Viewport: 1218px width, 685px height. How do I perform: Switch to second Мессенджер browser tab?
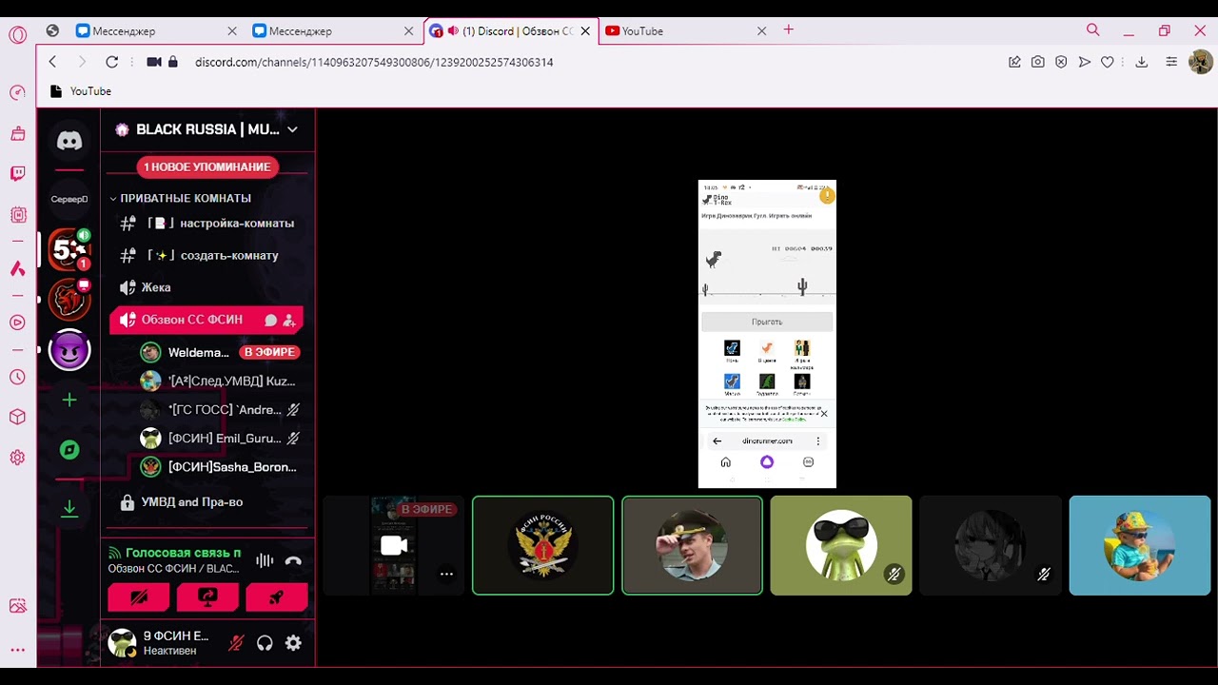(331, 31)
